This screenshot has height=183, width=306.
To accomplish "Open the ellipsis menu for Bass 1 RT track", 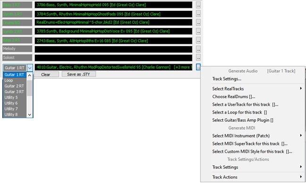I will click(x=198, y=5).
